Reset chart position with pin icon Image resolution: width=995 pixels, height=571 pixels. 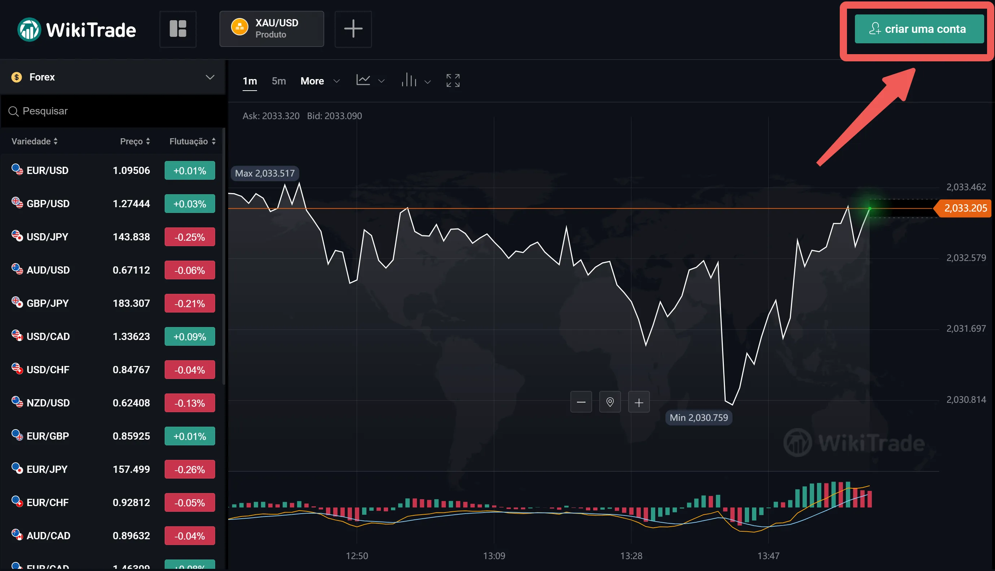(x=610, y=402)
